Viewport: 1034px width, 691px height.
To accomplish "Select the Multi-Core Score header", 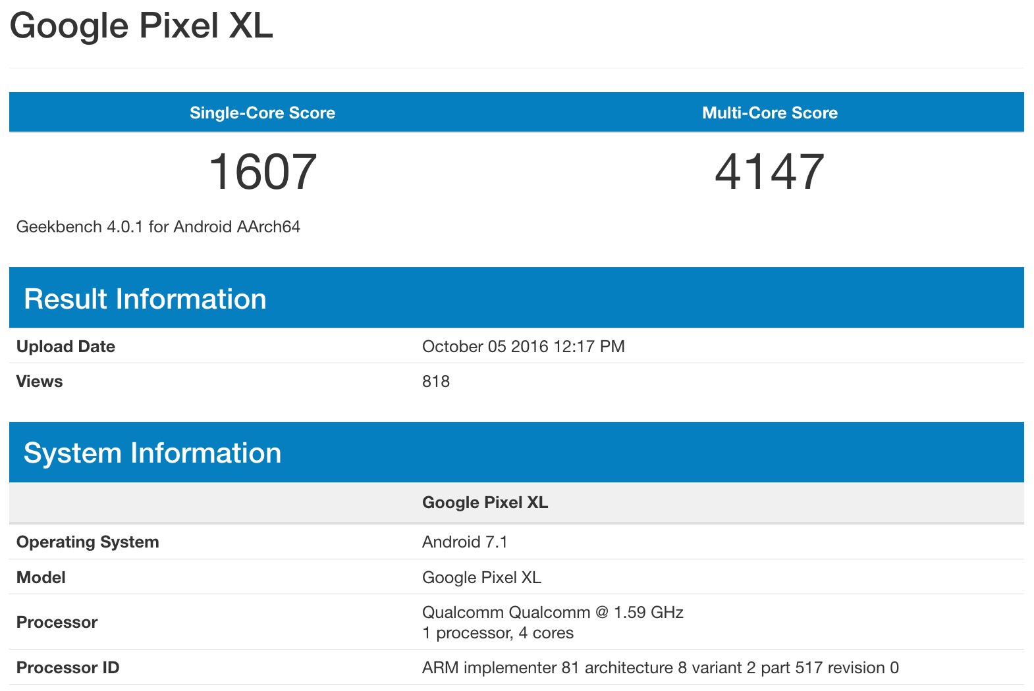I will (769, 113).
